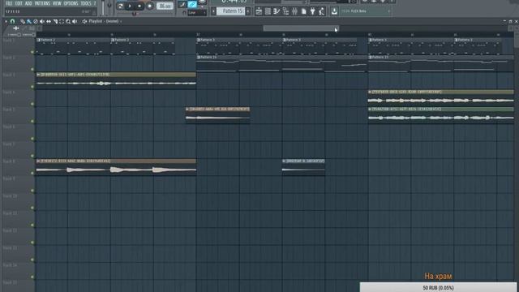The image size is (519, 292).
Task: Select the Draw pencil tool
Action: pos(23,22)
